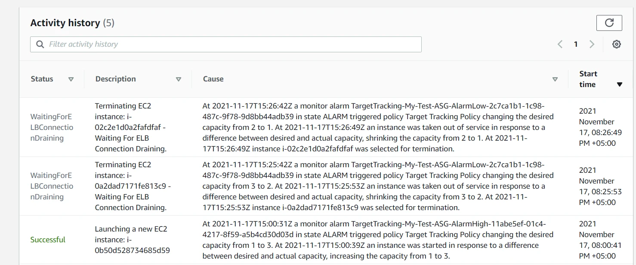Image resolution: width=636 pixels, height=265 pixels.
Task: Select page number 1
Action: click(576, 44)
